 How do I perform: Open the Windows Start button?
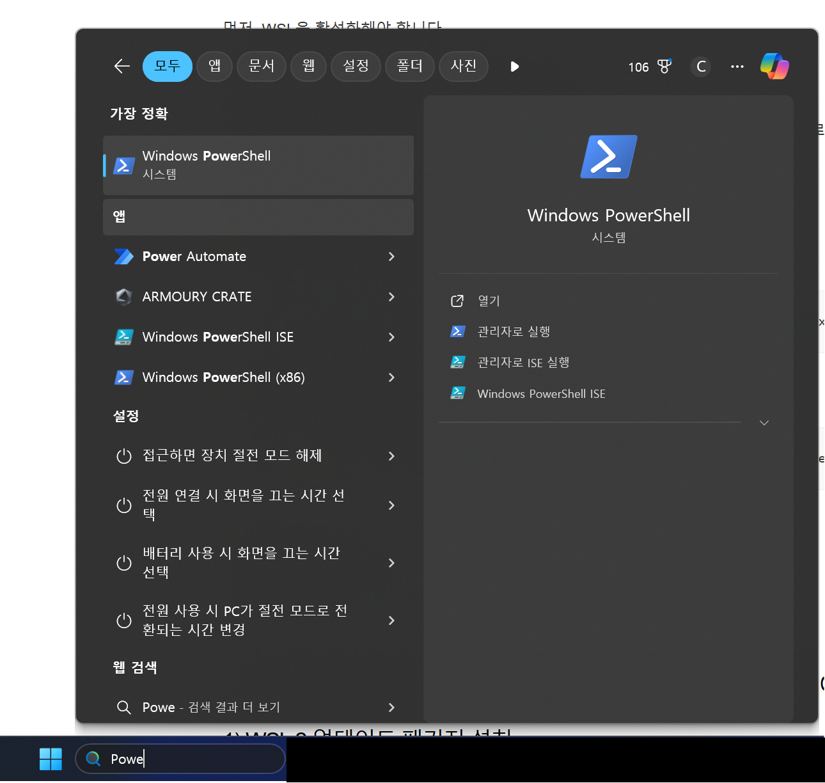[51, 759]
